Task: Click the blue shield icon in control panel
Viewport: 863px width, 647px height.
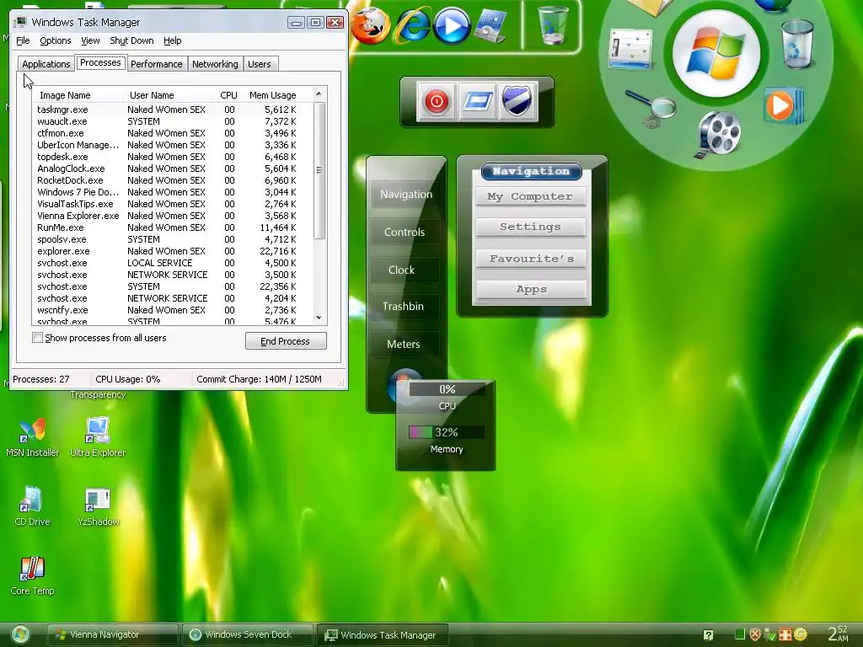Action: 517,101
